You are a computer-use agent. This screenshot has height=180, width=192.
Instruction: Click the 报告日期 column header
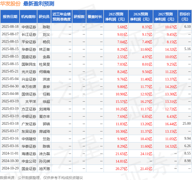(10, 17)
